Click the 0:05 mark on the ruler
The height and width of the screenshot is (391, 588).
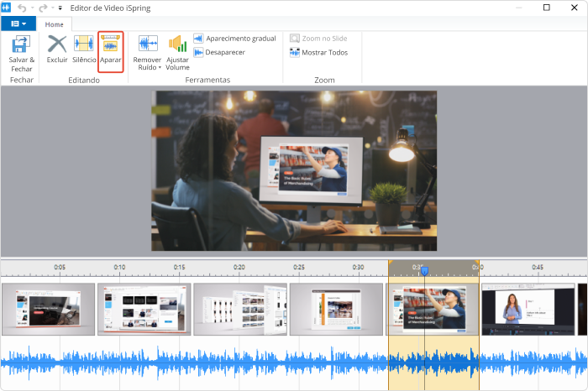point(60,267)
